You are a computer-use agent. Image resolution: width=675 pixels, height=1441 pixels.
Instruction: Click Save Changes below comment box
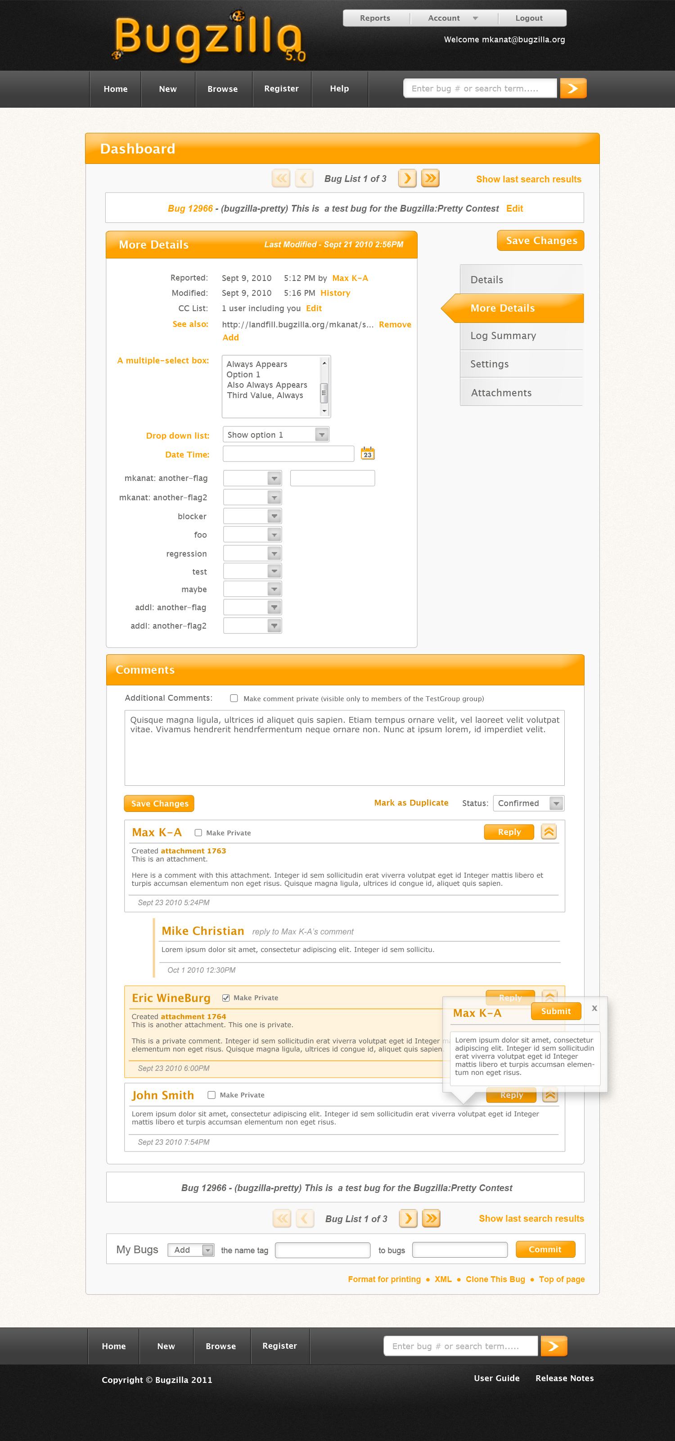(159, 803)
